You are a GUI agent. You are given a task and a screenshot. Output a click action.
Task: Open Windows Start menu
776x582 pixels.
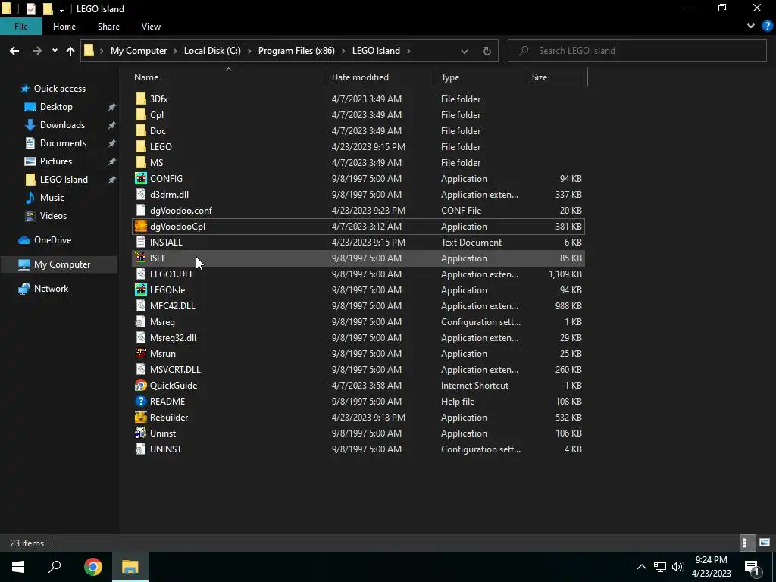(x=18, y=567)
